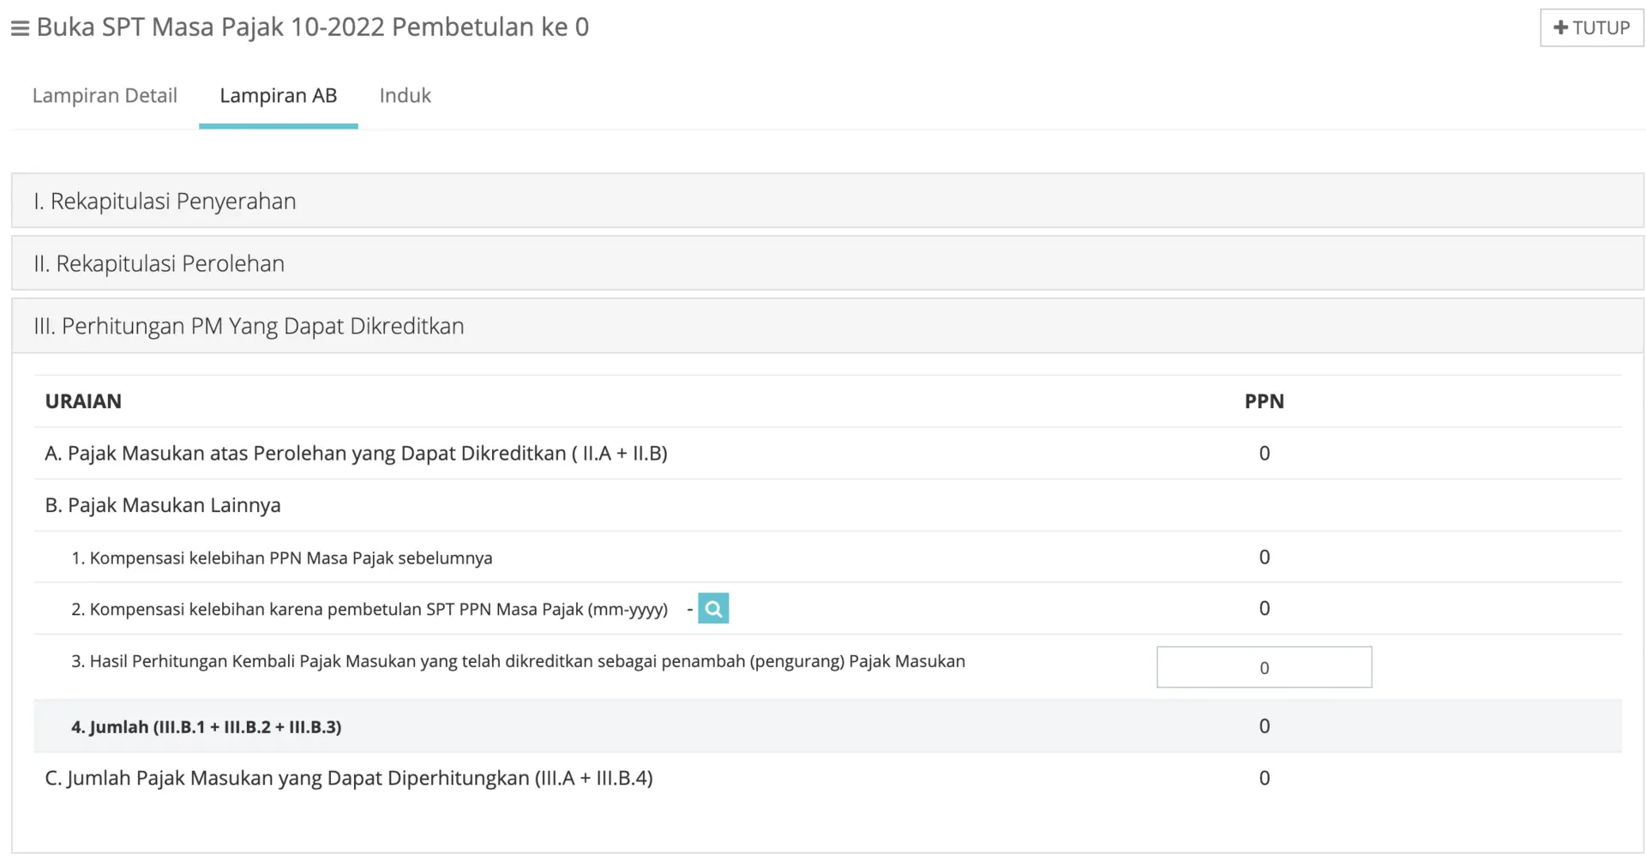The width and height of the screenshot is (1646, 867).
Task: Click the URAIAN column header
Action: coord(83,401)
